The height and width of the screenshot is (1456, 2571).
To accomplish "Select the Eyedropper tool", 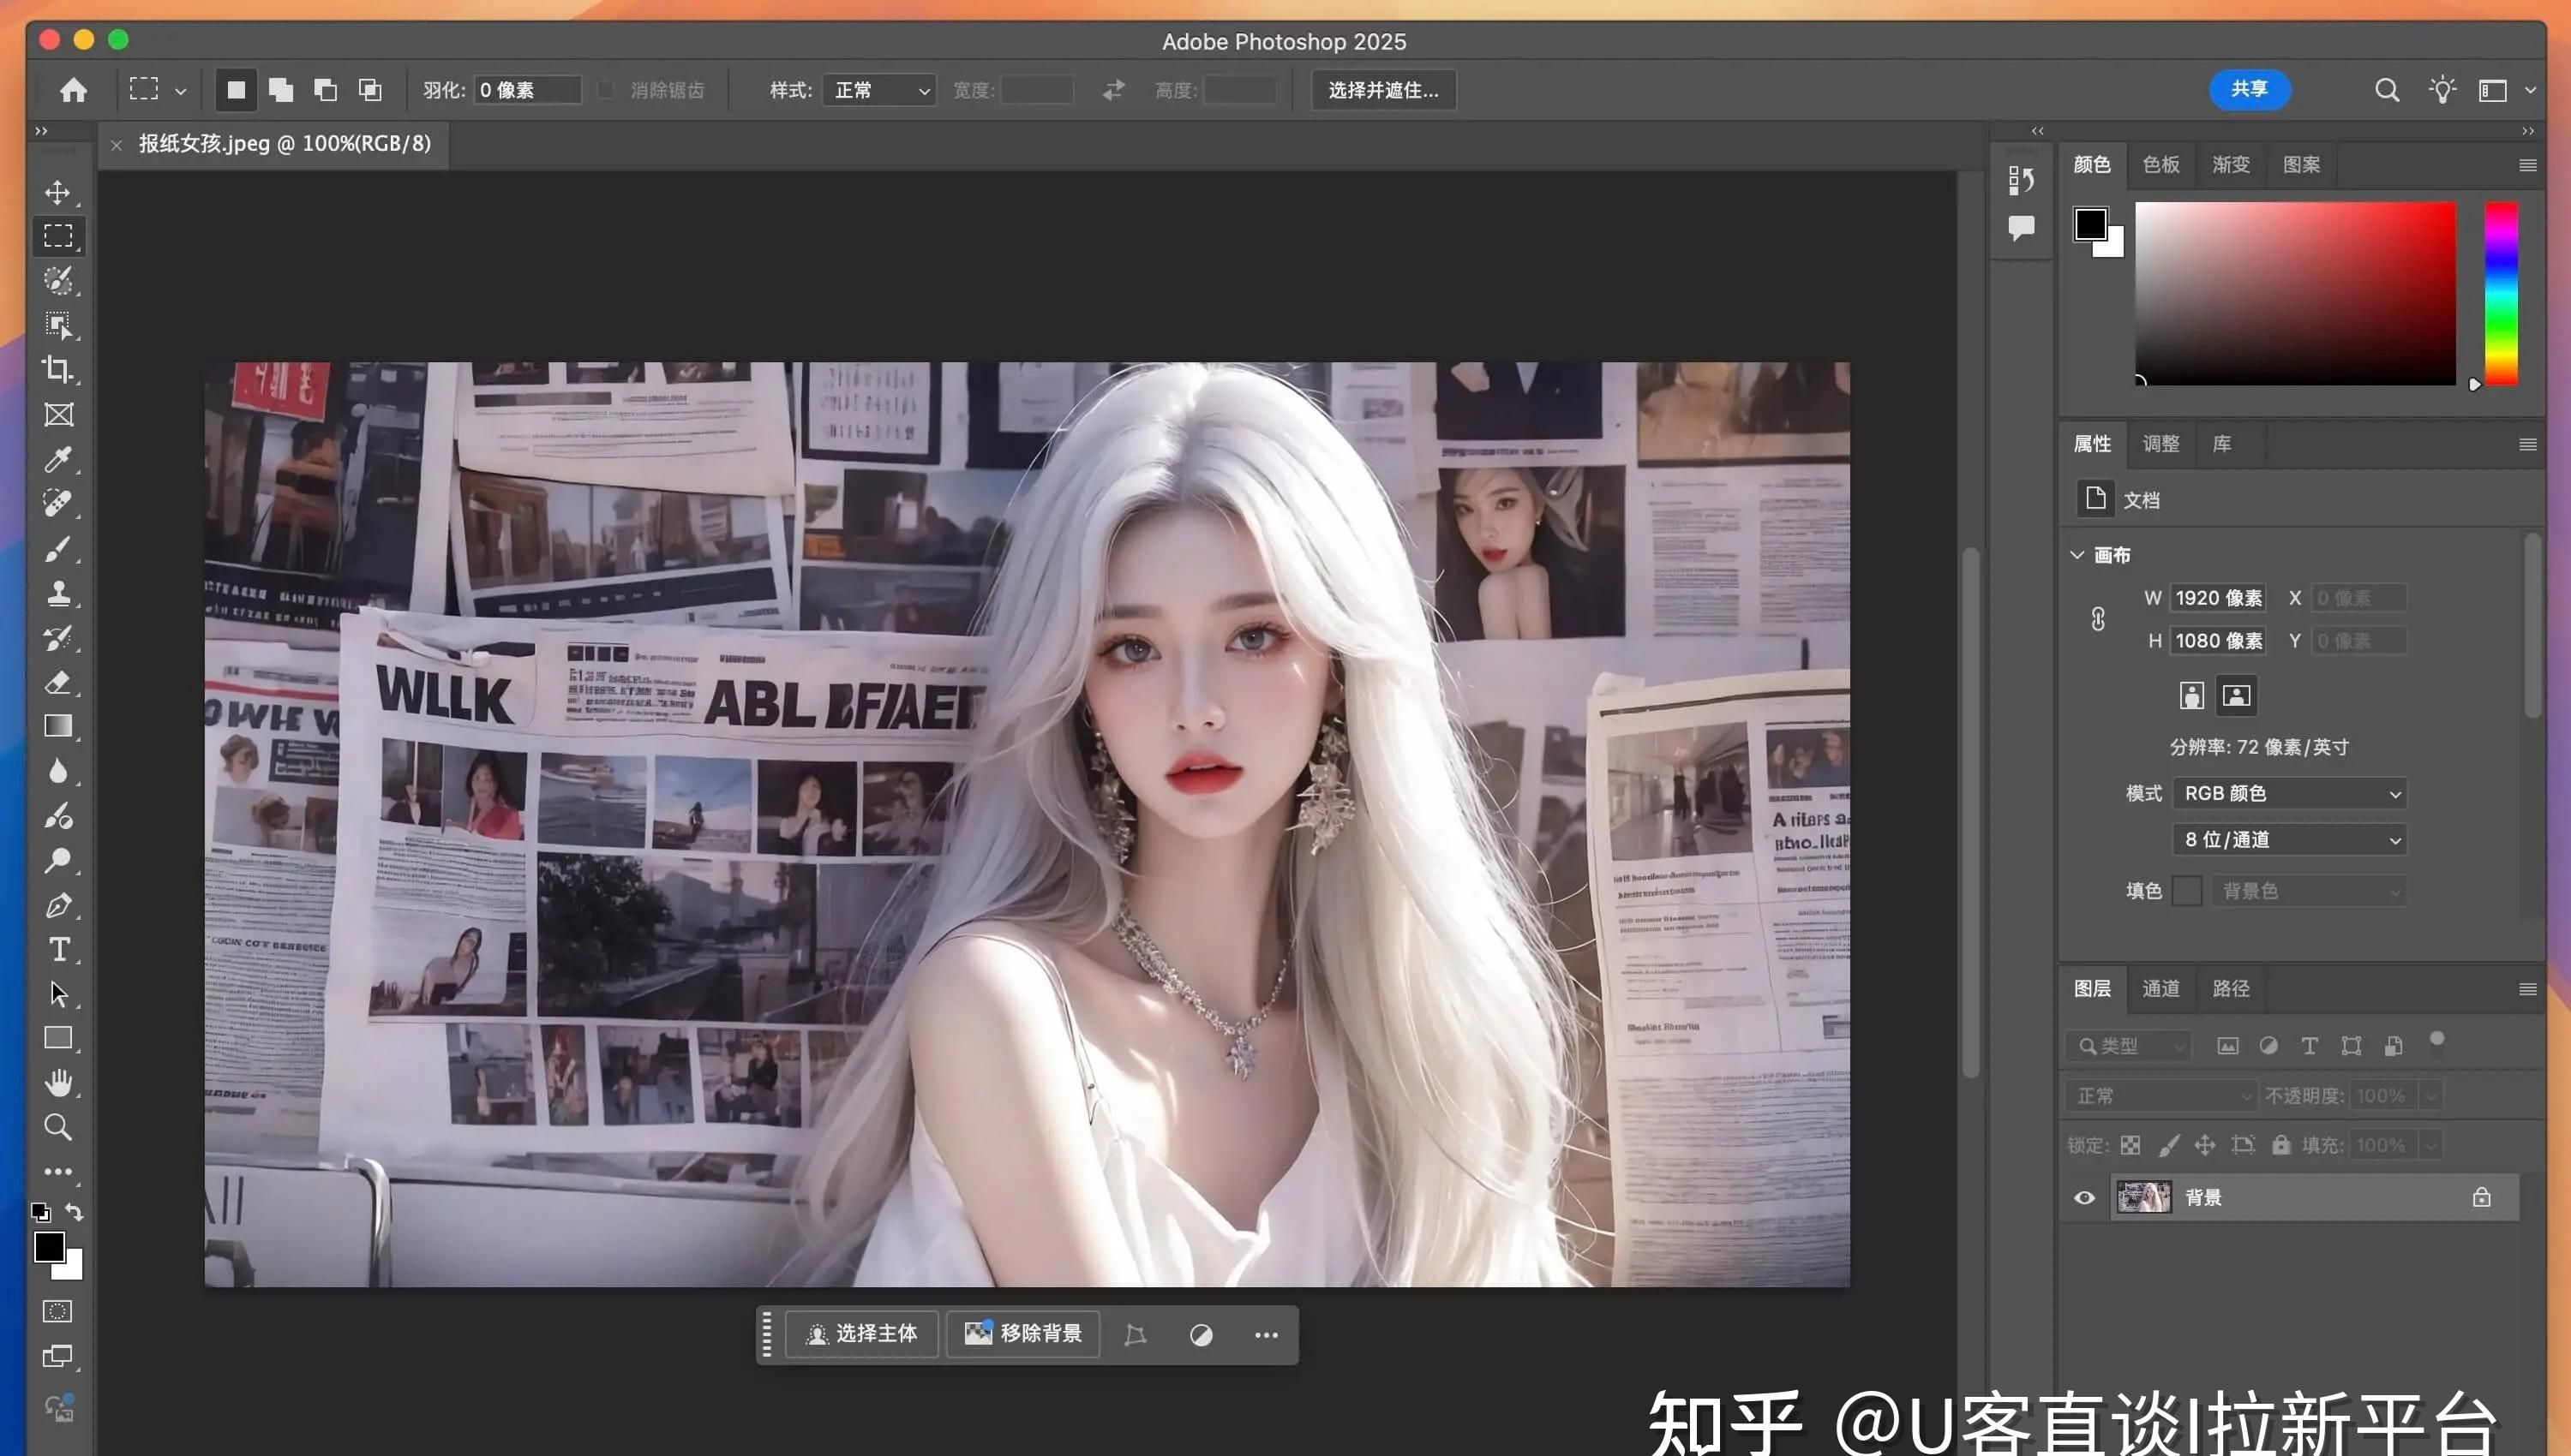I will [x=57, y=459].
